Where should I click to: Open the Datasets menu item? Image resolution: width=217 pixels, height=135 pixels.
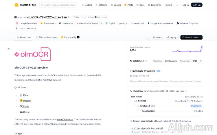point(101,5)
